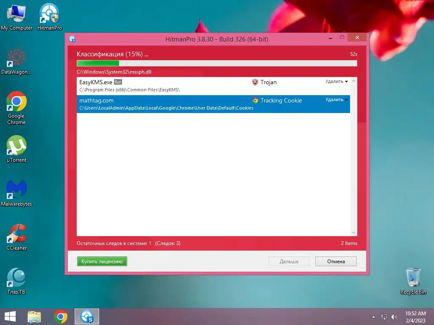Launch Chrome from the taskbar
This screenshot has width=434, height=325.
pos(61,317)
